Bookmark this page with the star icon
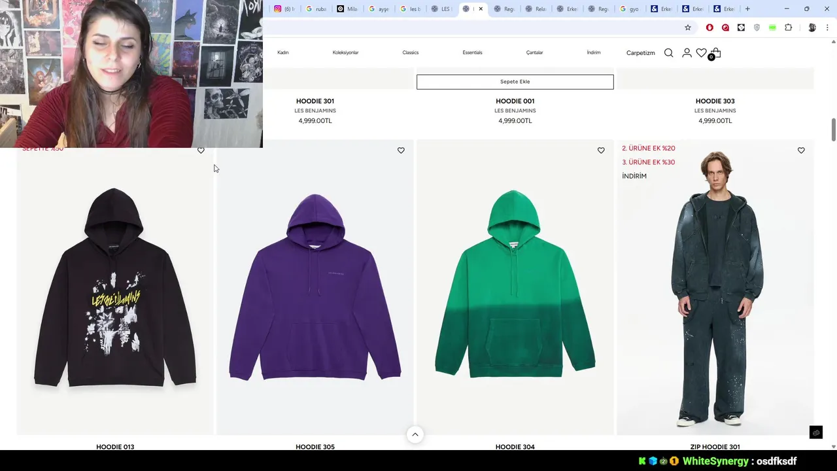The image size is (837, 471). pos(688,27)
